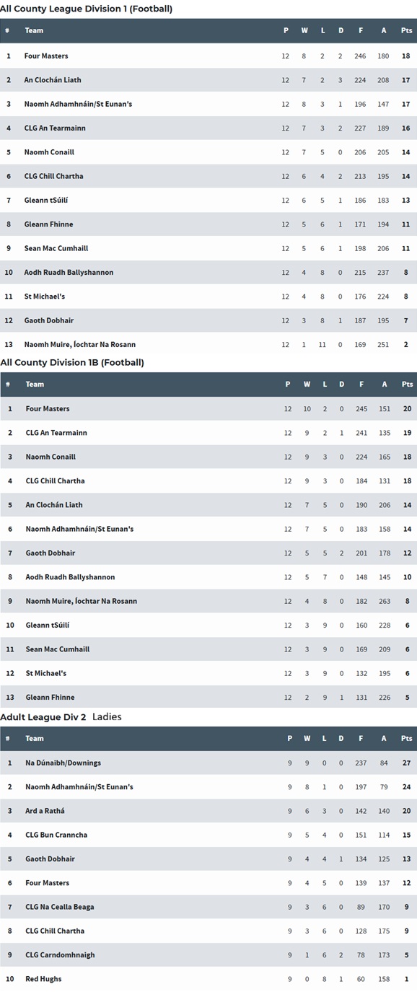Select Red Hughs in Adult League Div 2
Screen dimensions: 417x992
[43, 979]
